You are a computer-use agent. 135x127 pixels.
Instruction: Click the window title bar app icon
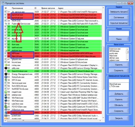tap(3, 3)
